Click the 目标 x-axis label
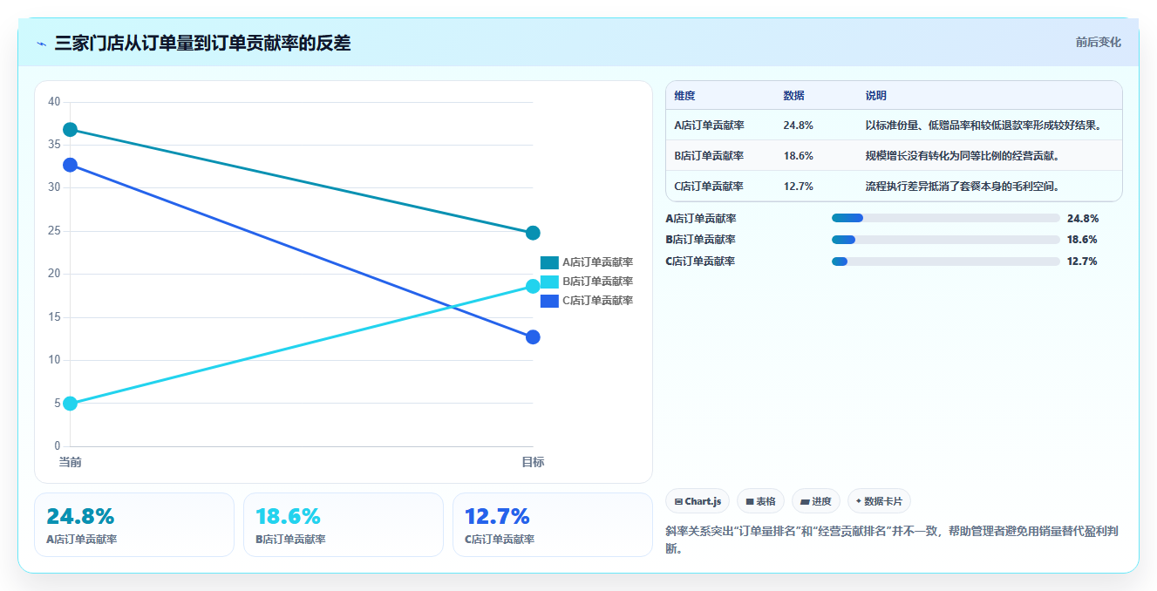This screenshot has height=591, width=1157. pos(533,462)
